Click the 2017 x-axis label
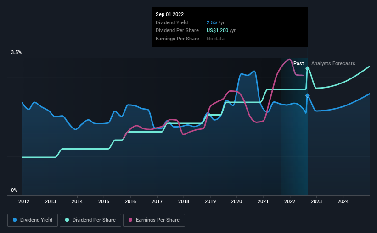Screen dimensions: 377x233 [157, 201]
